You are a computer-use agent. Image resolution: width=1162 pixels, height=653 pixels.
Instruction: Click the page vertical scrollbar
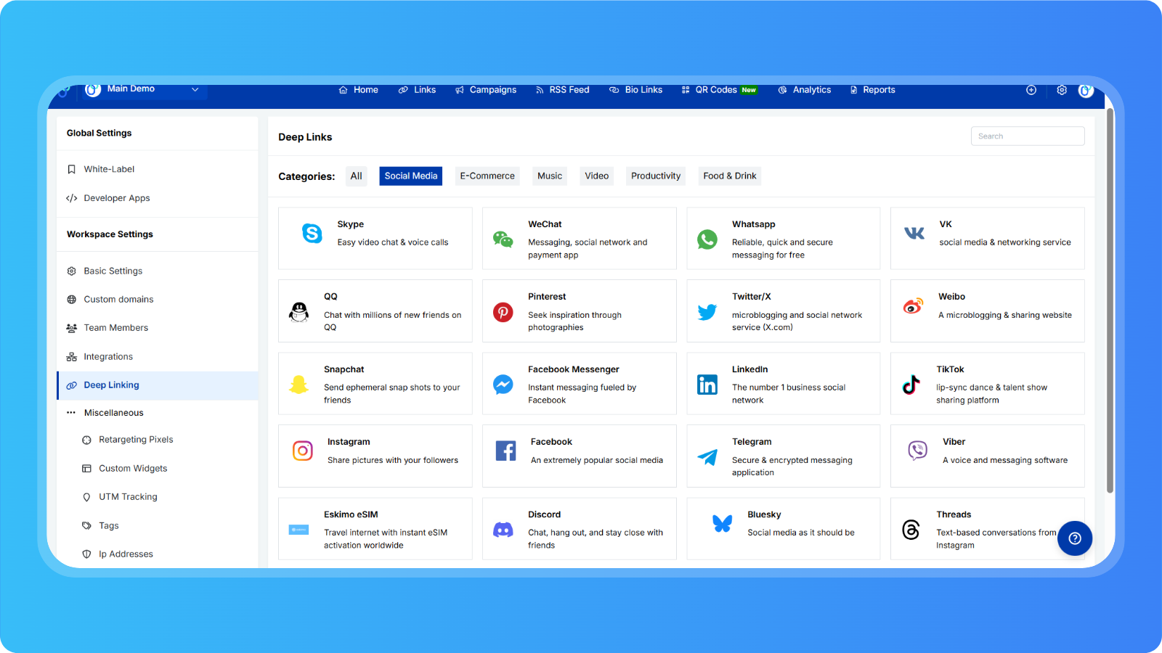1110,301
